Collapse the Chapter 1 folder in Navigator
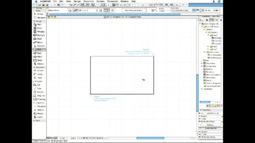This screenshot has width=255, height=143. coord(206,32)
